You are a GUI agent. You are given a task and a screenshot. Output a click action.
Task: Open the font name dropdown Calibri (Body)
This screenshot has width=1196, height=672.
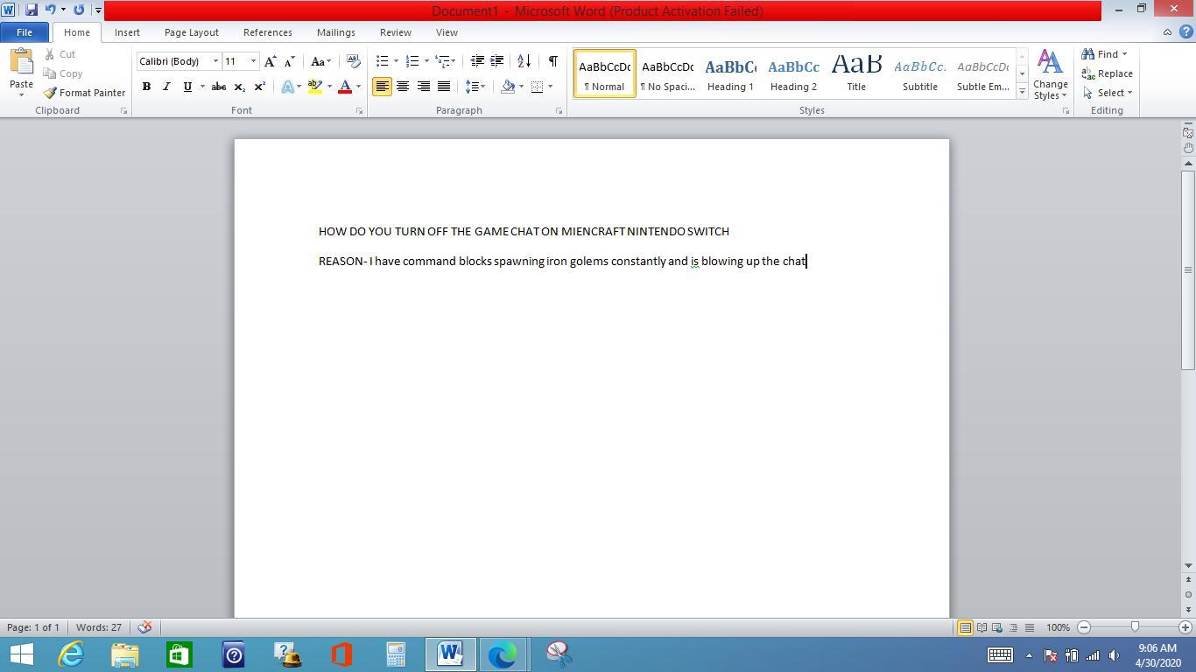point(215,61)
